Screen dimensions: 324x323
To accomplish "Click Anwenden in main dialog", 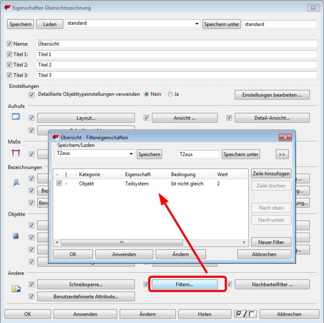I will click(85, 314).
